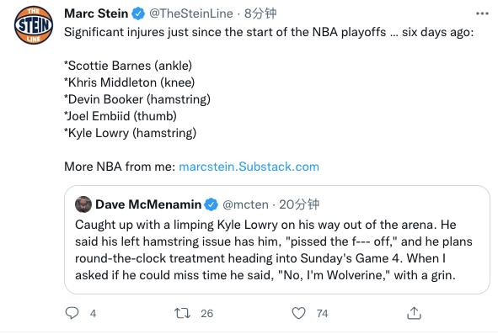
Task: Click Dave McMenamin's small profile photo
Action: tap(83, 204)
